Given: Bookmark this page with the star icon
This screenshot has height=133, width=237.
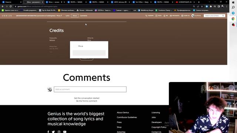Looking at the screenshot, I should [x=202, y=7].
